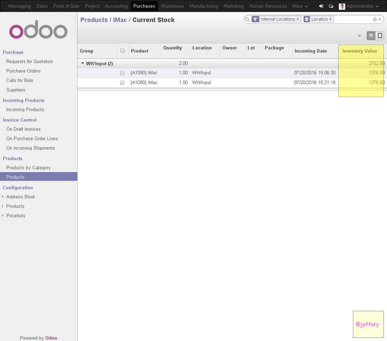This screenshot has width=387, height=341.
Task: Click the 07/20/2016 15:21:15 incoming date cell
Action: coord(314,83)
